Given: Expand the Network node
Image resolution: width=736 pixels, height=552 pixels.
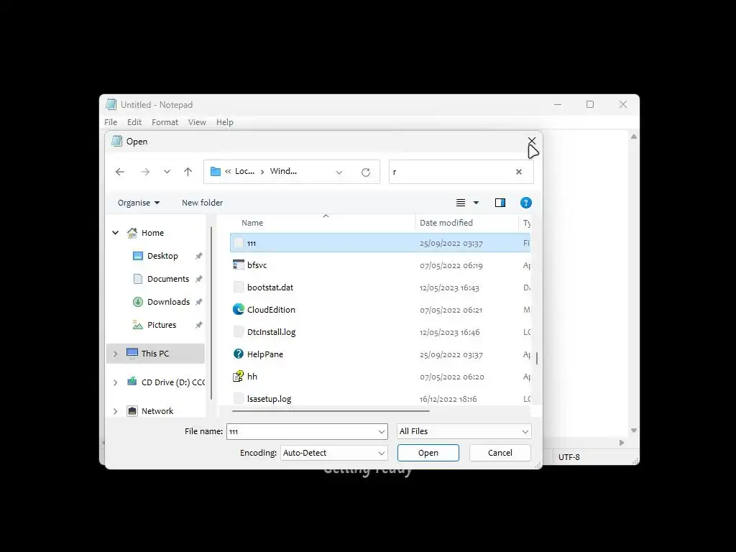Looking at the screenshot, I should (116, 411).
